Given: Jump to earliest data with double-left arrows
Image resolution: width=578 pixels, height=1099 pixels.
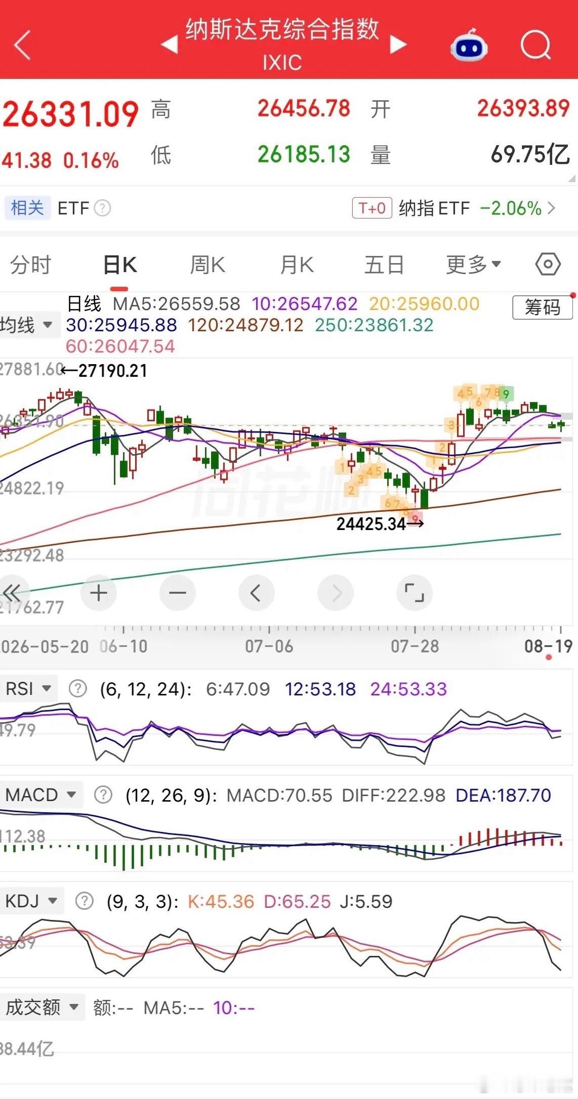Looking at the screenshot, I should [12, 592].
